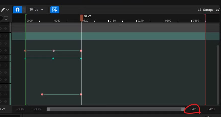
Task: Select the pencil edit tool icon
Action: [x=3, y=10]
